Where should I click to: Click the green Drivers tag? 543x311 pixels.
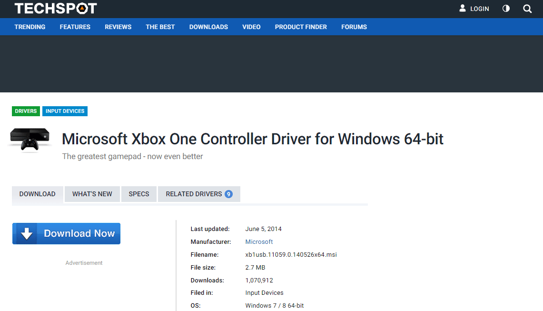click(x=26, y=111)
